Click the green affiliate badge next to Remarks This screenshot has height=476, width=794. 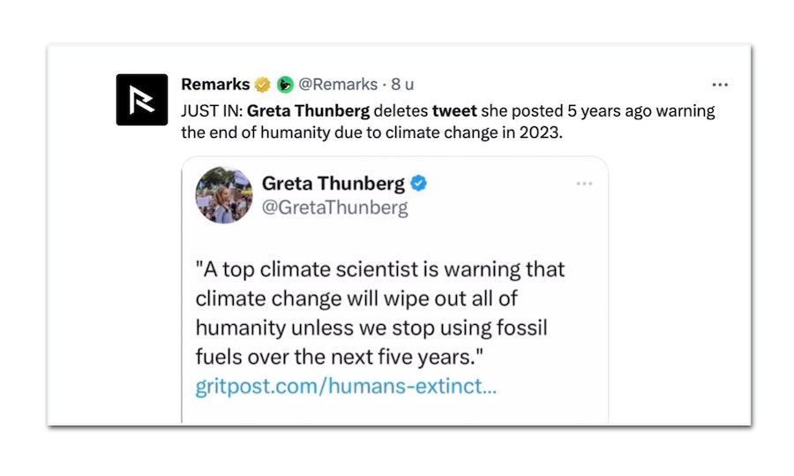coord(284,85)
